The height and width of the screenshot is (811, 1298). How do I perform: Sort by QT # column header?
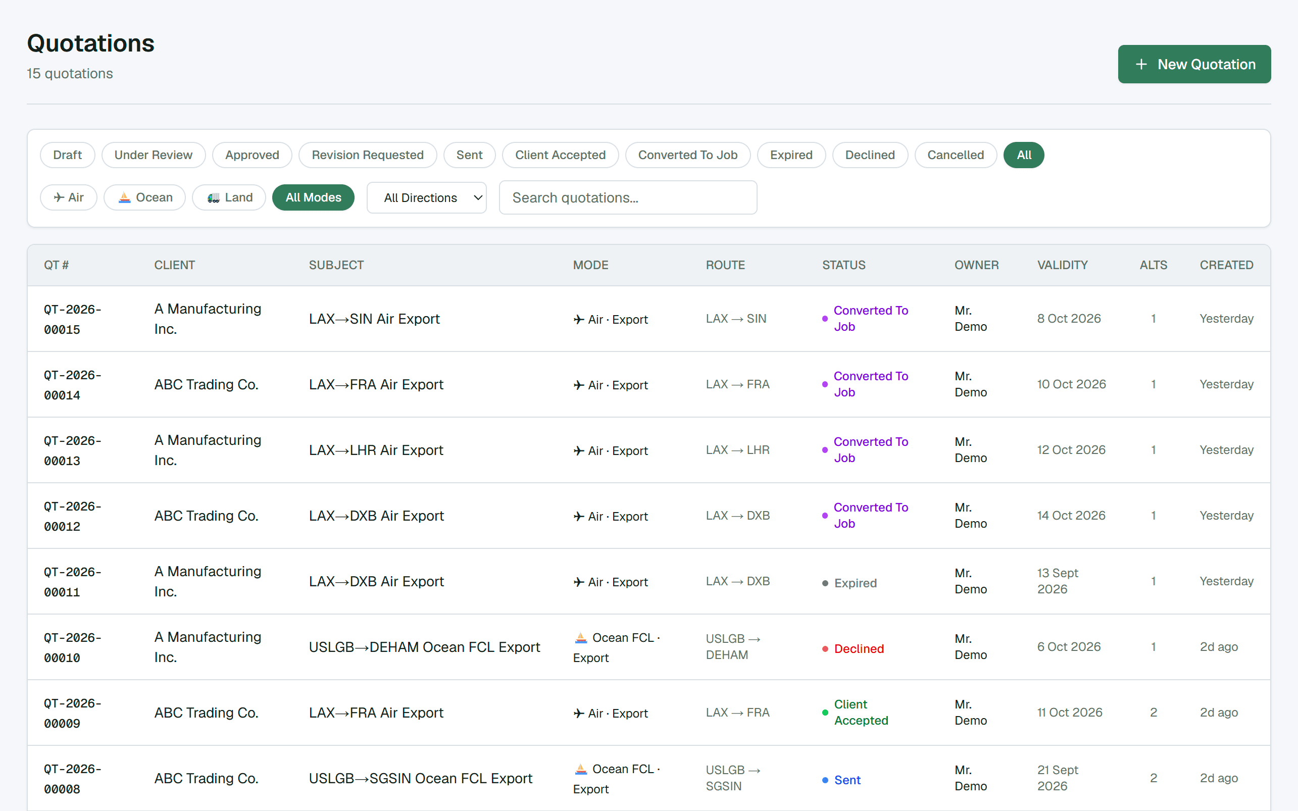click(57, 265)
